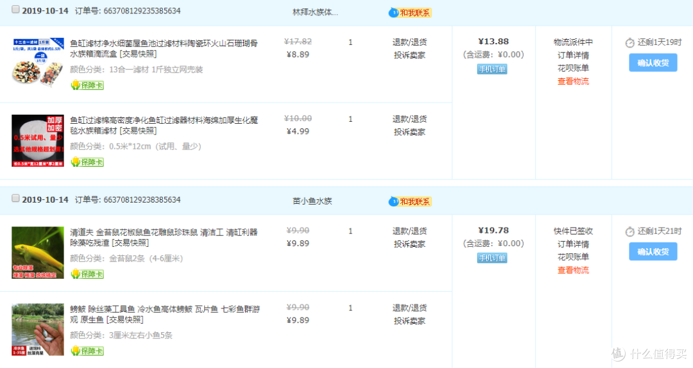Open the 鳑鲏 fish product thumbnail
Screen dimensions: 693x368
[x=38, y=329]
